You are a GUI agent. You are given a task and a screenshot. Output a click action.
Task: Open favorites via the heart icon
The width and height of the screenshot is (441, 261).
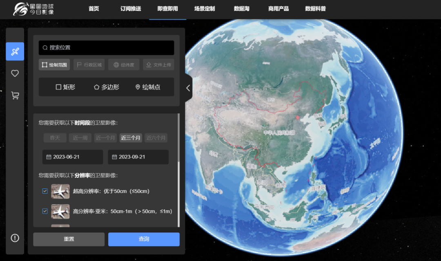pos(15,73)
